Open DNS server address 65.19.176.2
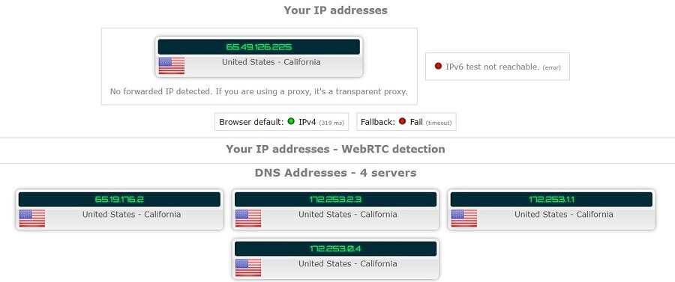675x282 pixels. [119, 199]
